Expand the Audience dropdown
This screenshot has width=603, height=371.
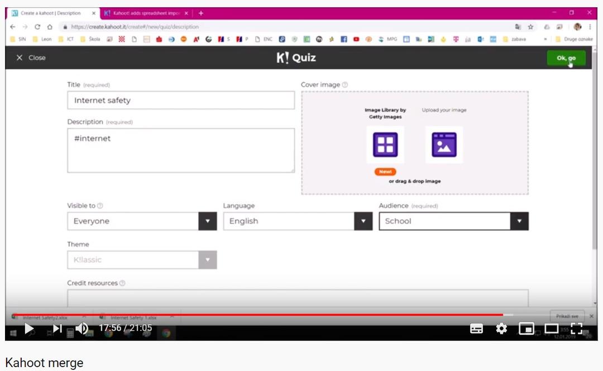519,221
